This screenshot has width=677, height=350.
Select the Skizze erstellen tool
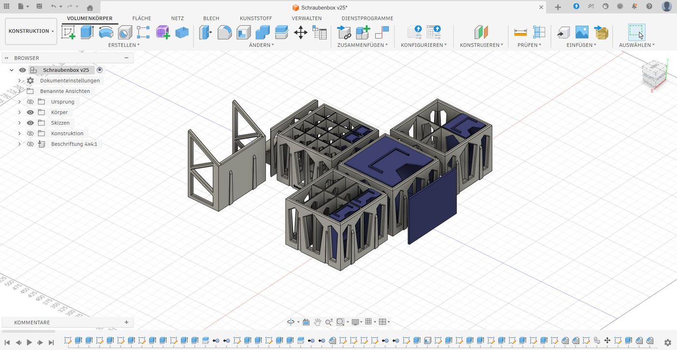(x=68, y=32)
